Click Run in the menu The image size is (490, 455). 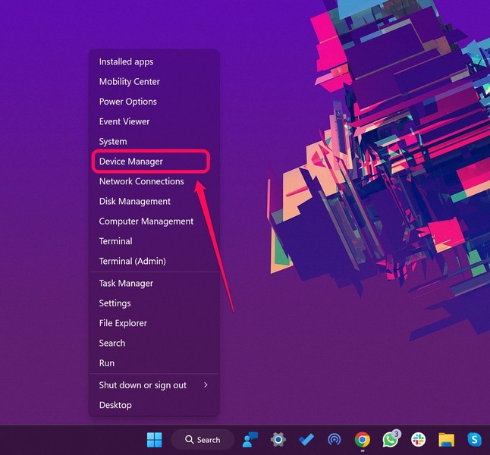pos(107,363)
